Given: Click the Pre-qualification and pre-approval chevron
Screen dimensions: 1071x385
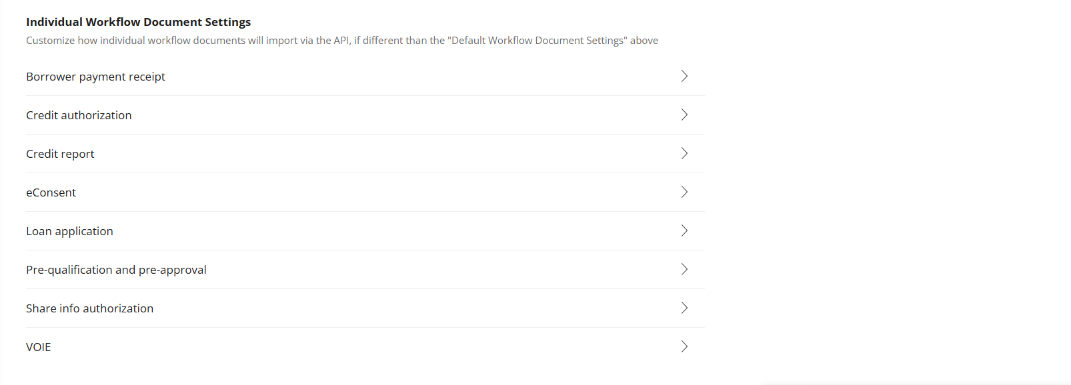Looking at the screenshot, I should tap(684, 269).
